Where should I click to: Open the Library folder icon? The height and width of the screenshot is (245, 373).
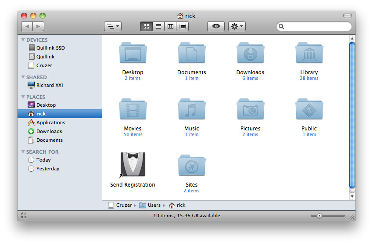[309, 53]
